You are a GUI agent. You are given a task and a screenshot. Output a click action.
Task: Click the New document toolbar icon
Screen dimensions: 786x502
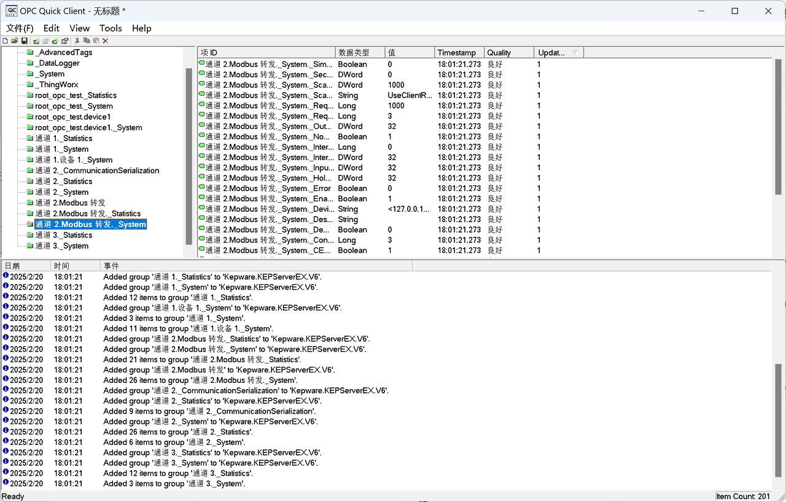(x=6, y=41)
